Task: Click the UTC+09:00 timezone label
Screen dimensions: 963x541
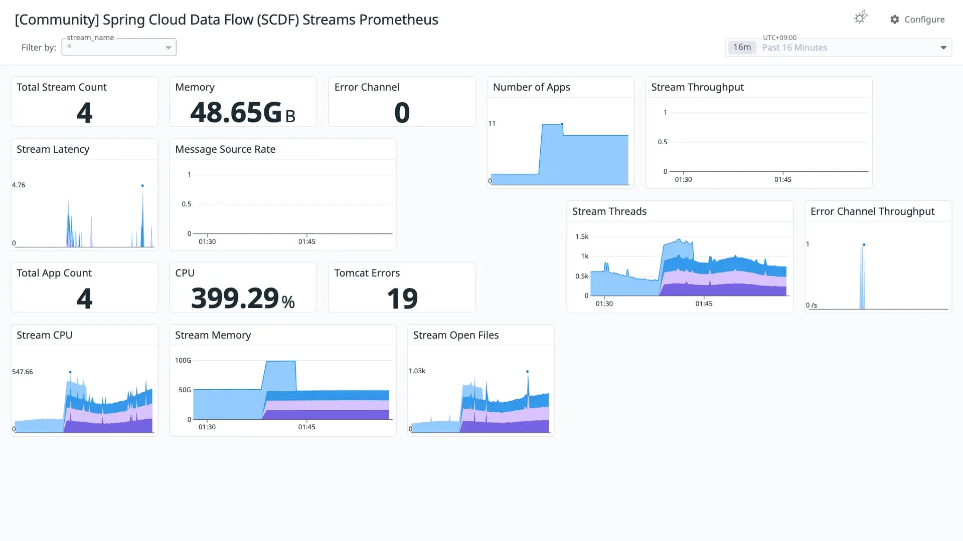Action: [779, 38]
